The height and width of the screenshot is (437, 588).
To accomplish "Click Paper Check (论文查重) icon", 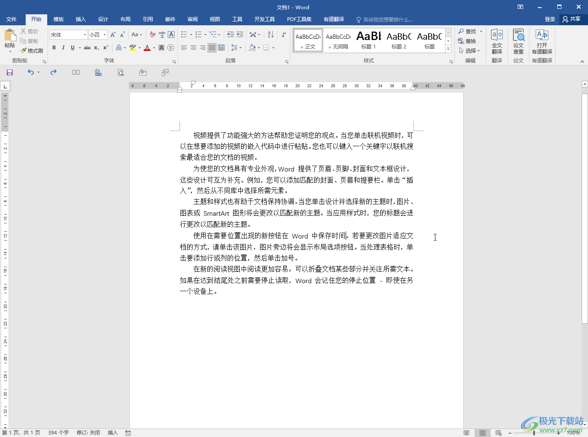I will click(x=518, y=42).
